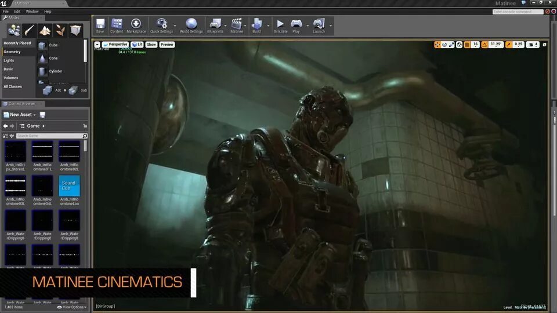This screenshot has width=557, height=313.
Task: Click the Blueprints toolbar icon
Action: click(215, 24)
